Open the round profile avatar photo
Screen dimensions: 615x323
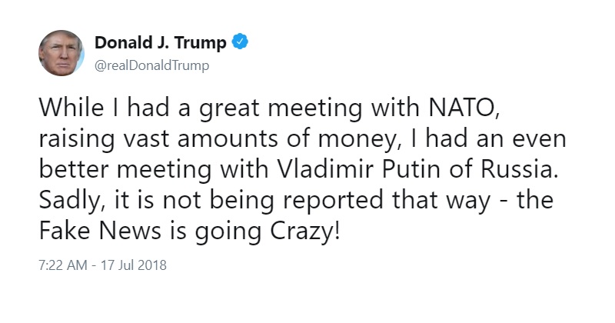(x=61, y=52)
